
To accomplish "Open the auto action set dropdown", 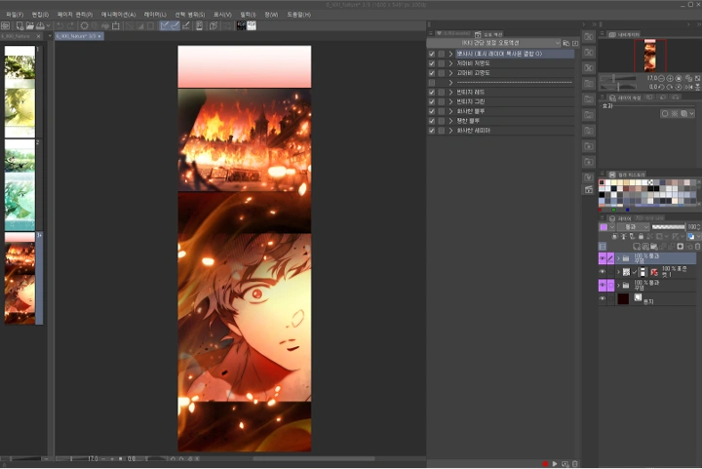I will (x=493, y=43).
